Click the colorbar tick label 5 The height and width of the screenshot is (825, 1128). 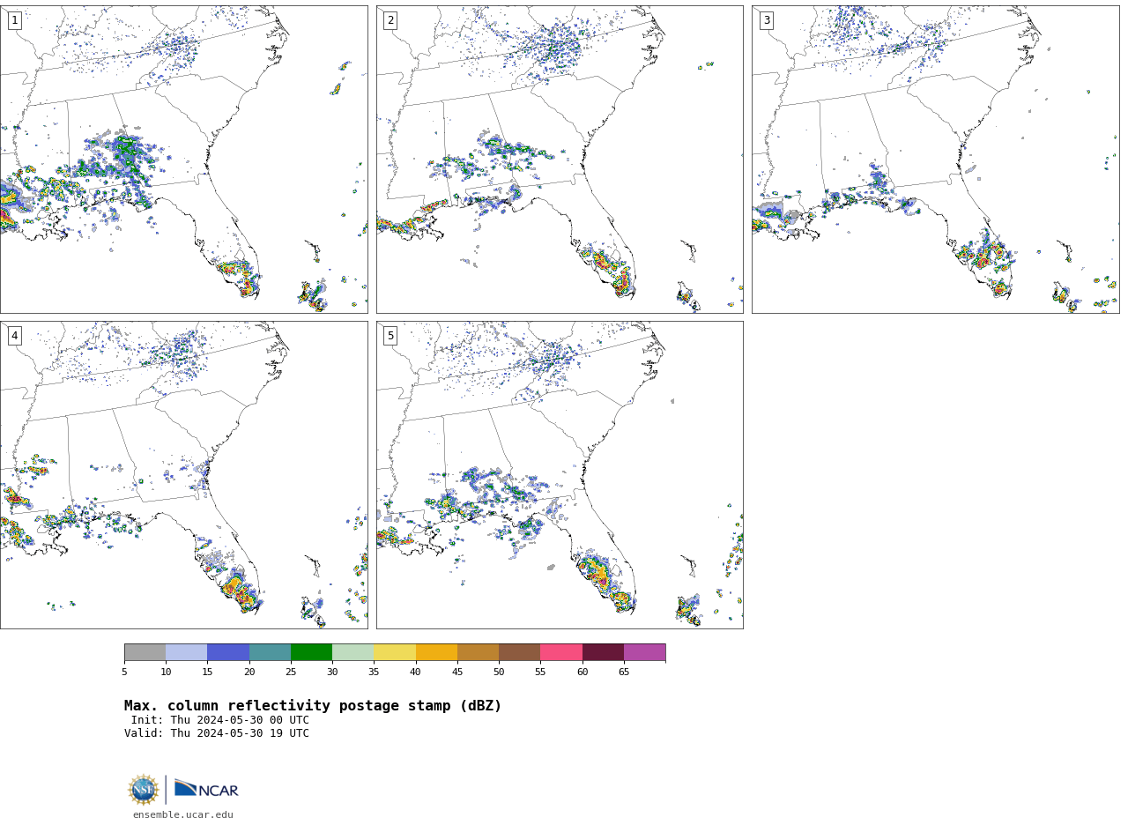pos(124,673)
